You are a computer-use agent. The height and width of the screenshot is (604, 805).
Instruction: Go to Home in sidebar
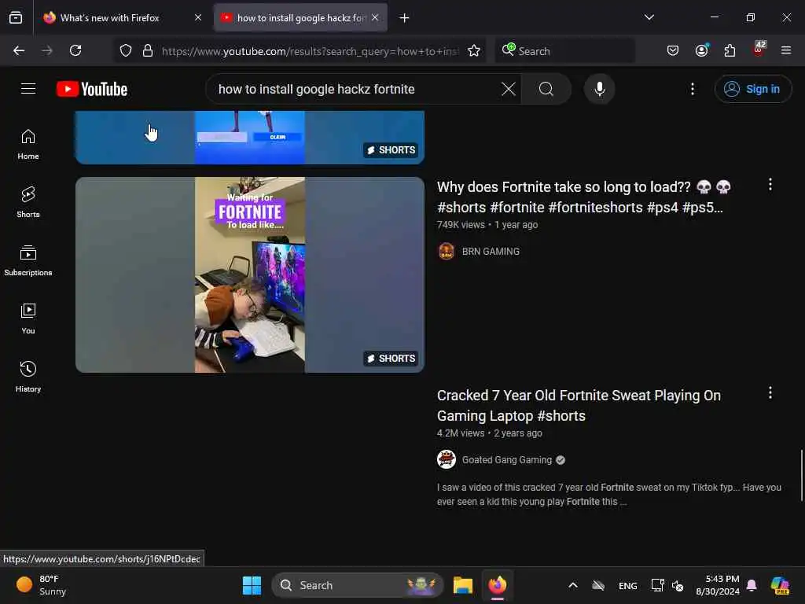(x=28, y=145)
